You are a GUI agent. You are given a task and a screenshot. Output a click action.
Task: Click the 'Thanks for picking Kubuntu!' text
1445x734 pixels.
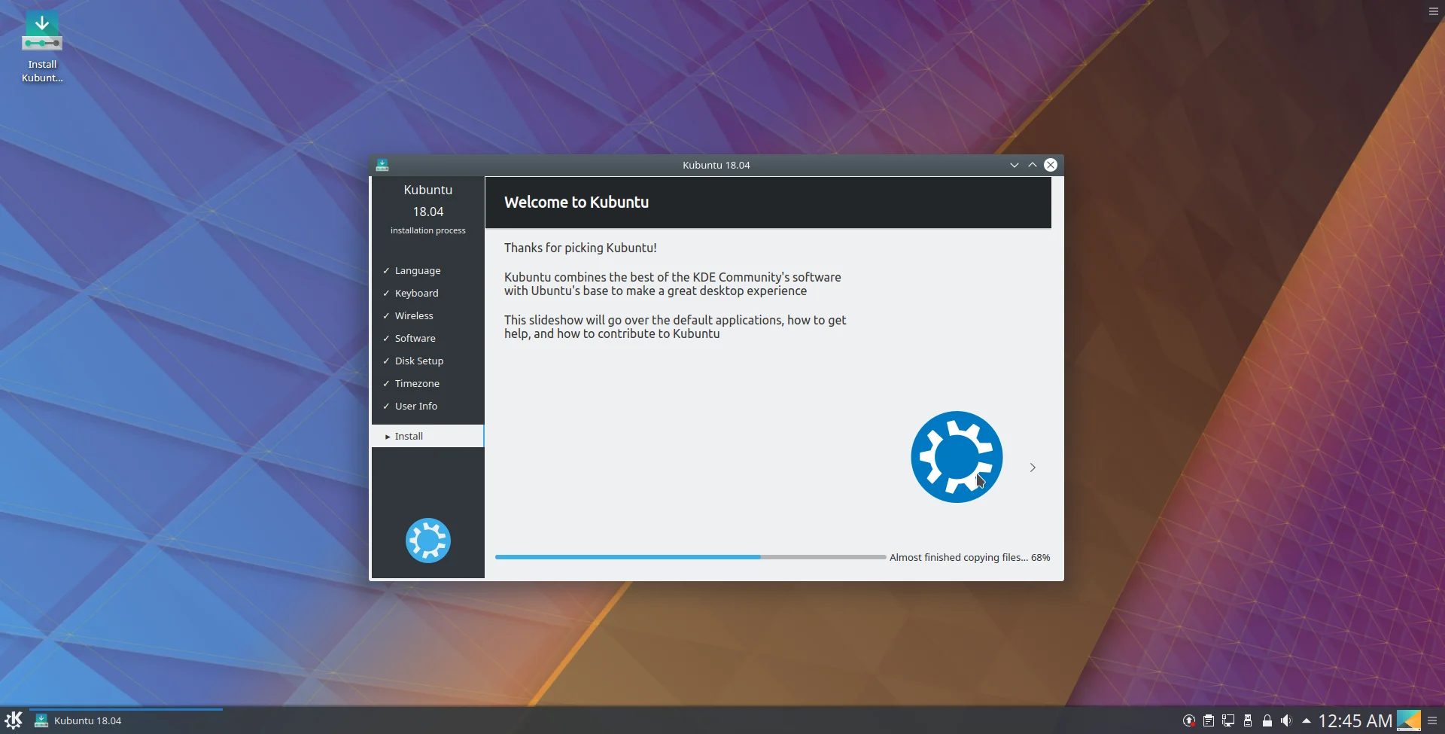click(x=580, y=248)
